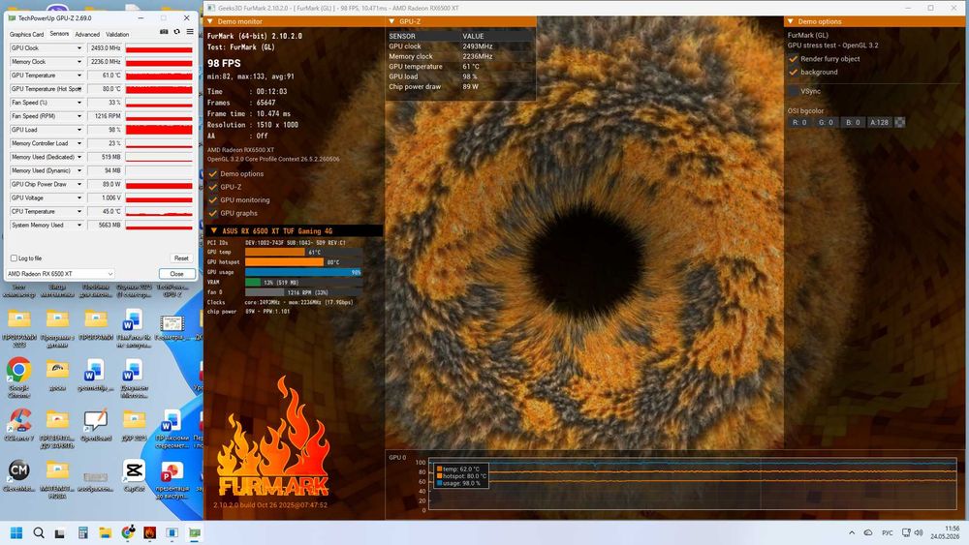This screenshot has height=545, width=969.
Task: Open the GPU-Z hamburger menu
Action: coord(190,32)
